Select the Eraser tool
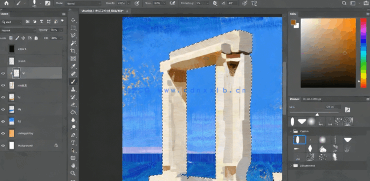 [x=73, y=104]
